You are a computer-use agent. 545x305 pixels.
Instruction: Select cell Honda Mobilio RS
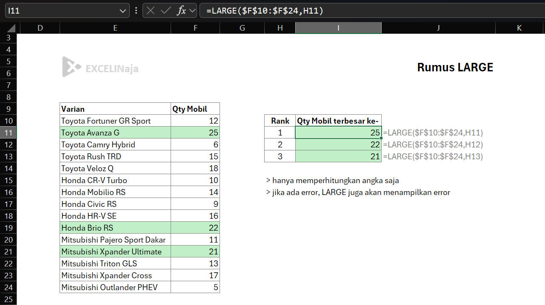pos(115,192)
